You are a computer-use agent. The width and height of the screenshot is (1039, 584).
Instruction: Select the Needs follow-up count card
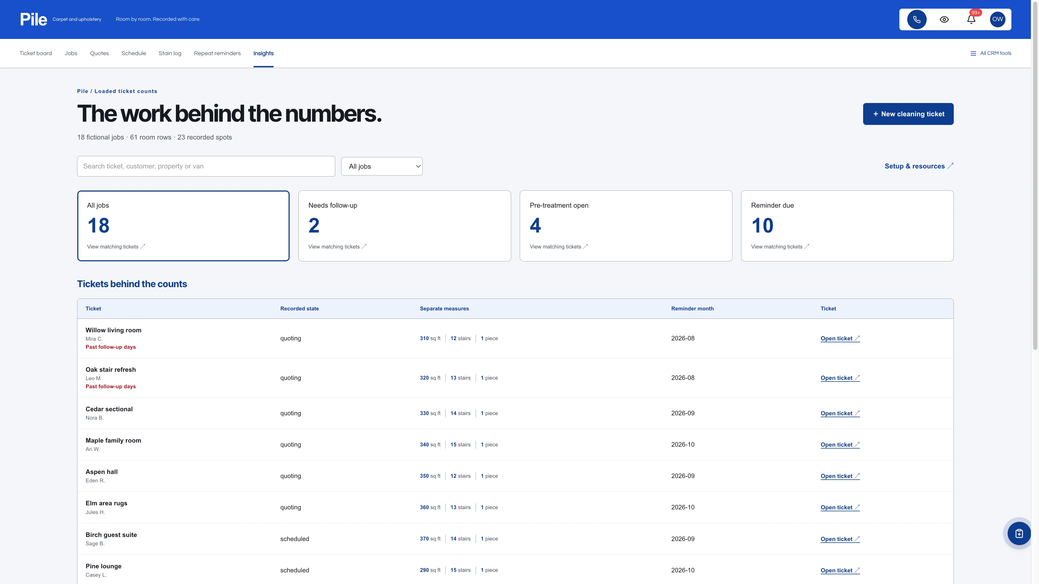tap(405, 226)
